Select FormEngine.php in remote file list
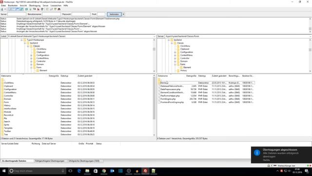The height and width of the screenshot is (176, 312). [168, 99]
